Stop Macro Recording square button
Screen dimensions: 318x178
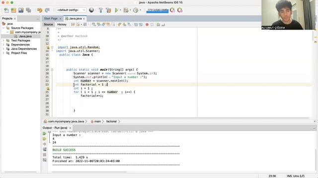tap(152, 24)
